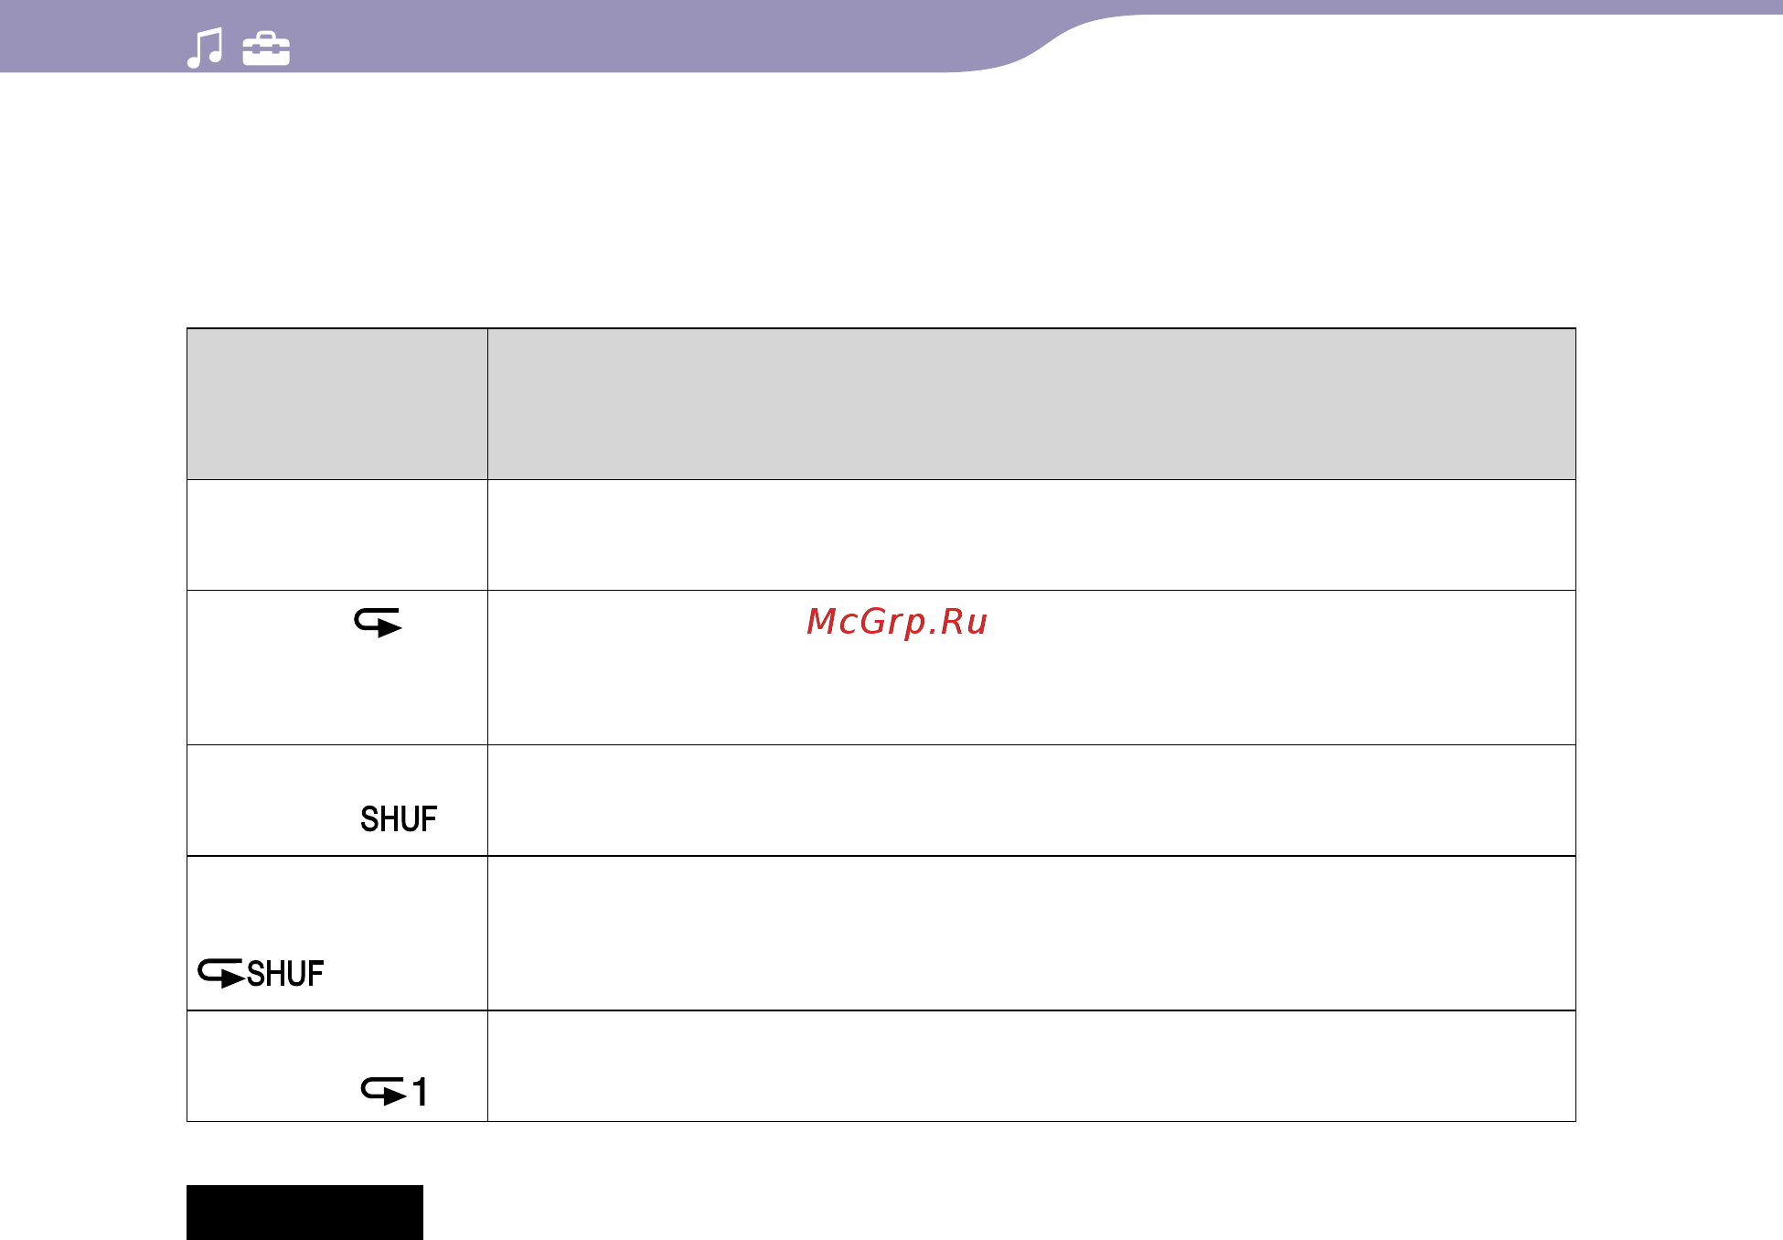Click the purple header banner
Screen dimensions: 1783x1240
[526, 37]
